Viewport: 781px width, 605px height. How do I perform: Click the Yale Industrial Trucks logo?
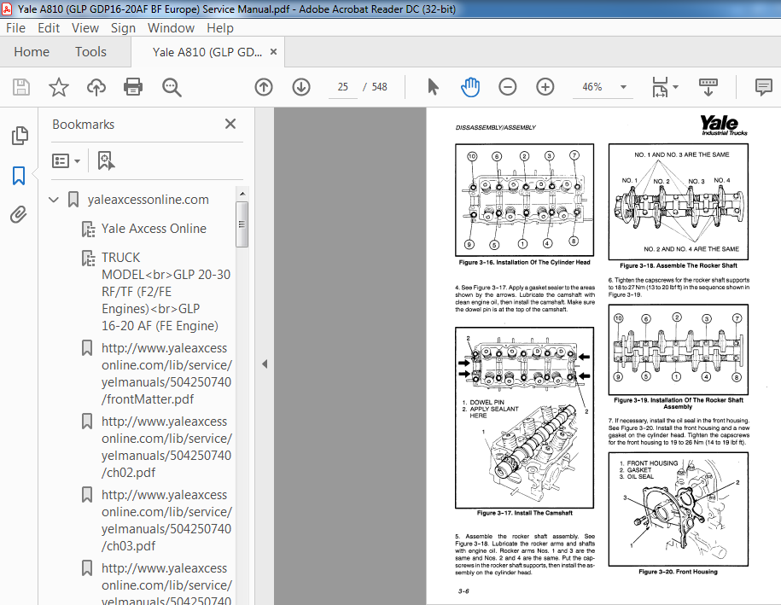pos(724,125)
